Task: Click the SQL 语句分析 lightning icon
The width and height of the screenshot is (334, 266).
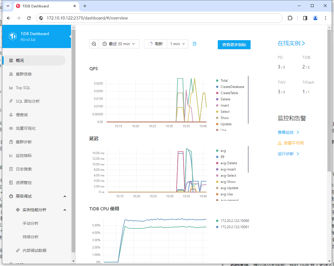Action: 11,101
